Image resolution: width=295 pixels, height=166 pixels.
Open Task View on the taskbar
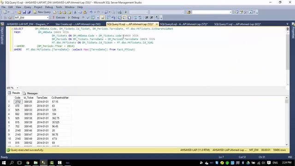pyautogui.click(x=19, y=163)
